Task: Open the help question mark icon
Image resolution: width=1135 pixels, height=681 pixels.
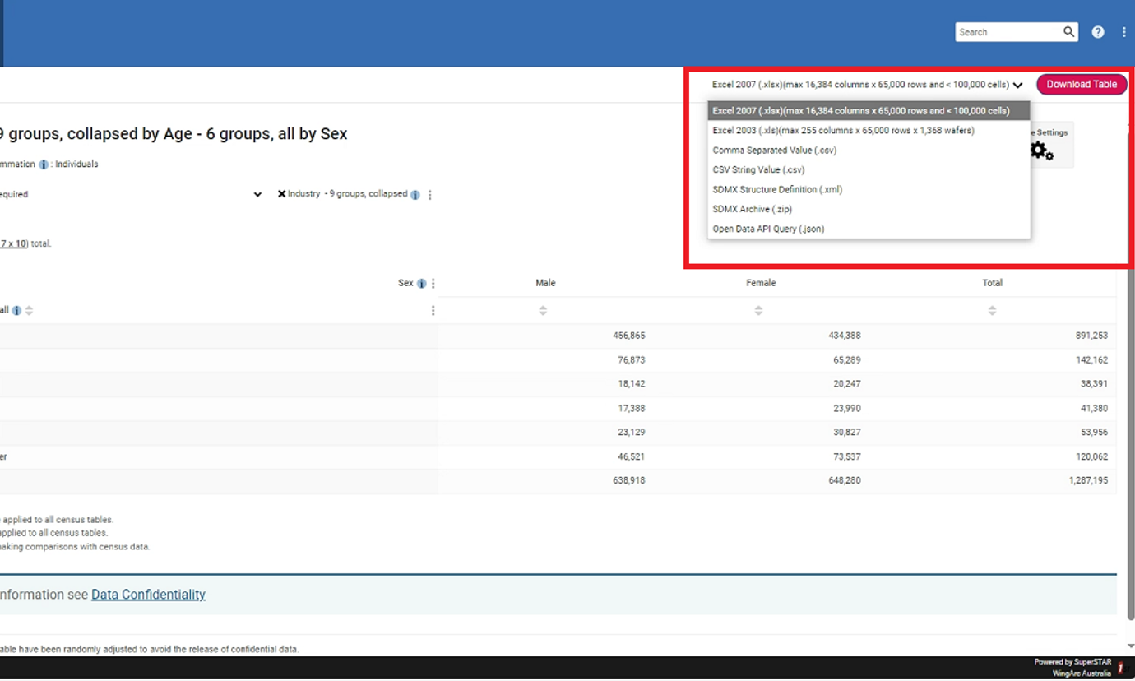Action: click(x=1098, y=32)
